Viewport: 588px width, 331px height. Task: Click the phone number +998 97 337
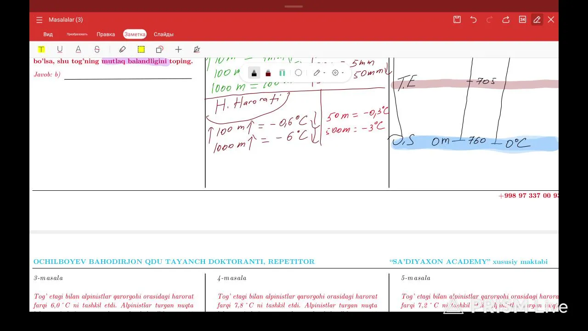528,196
